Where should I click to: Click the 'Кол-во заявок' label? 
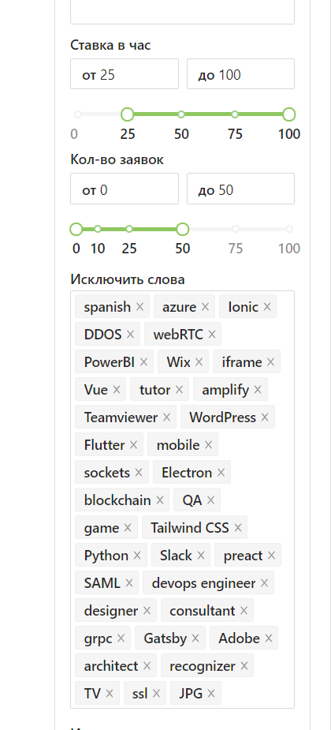click(117, 159)
